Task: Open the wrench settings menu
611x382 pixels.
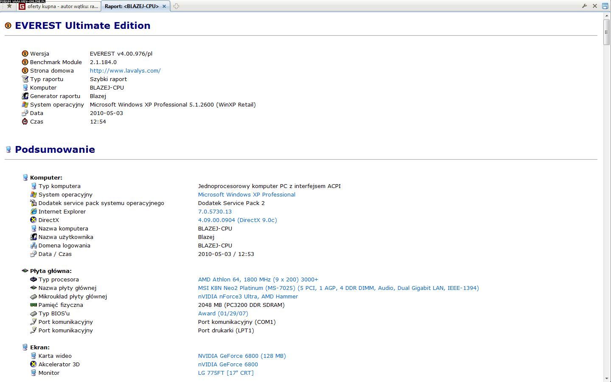Action: tap(584, 6)
